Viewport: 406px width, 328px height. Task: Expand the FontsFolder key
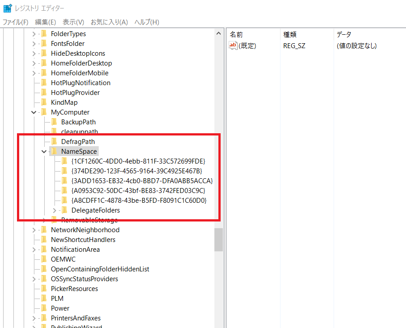point(33,44)
